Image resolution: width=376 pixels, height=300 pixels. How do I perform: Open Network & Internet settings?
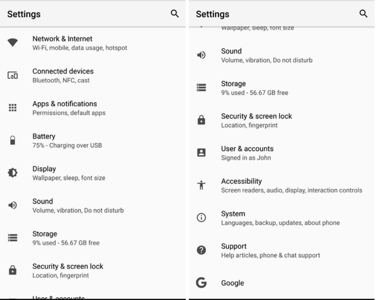(x=80, y=43)
